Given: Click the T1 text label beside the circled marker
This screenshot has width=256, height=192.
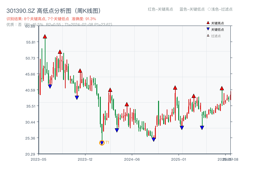Looking at the screenshot, I should (x=108, y=142).
